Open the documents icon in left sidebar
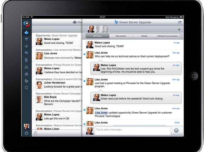This screenshot has width=204, height=152. [26, 60]
